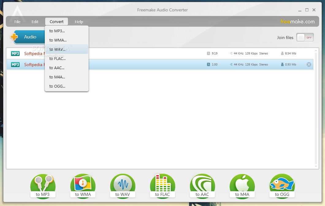Choose to M4A... from Convert menu

coord(67,77)
